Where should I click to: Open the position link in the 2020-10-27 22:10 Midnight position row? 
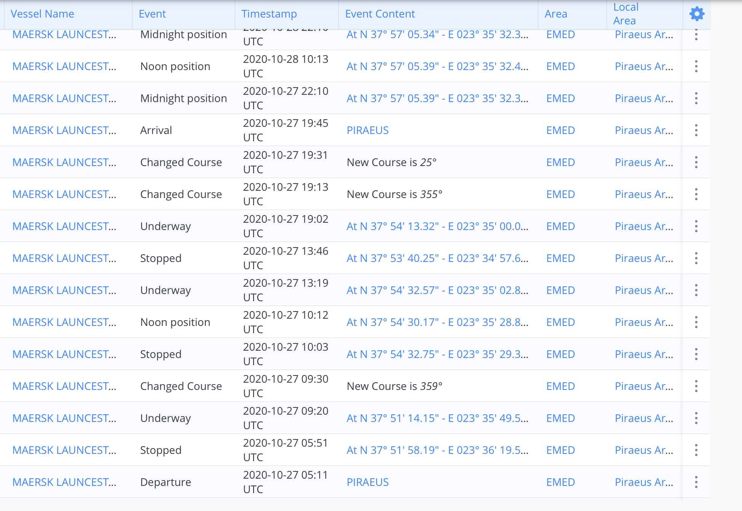(437, 98)
